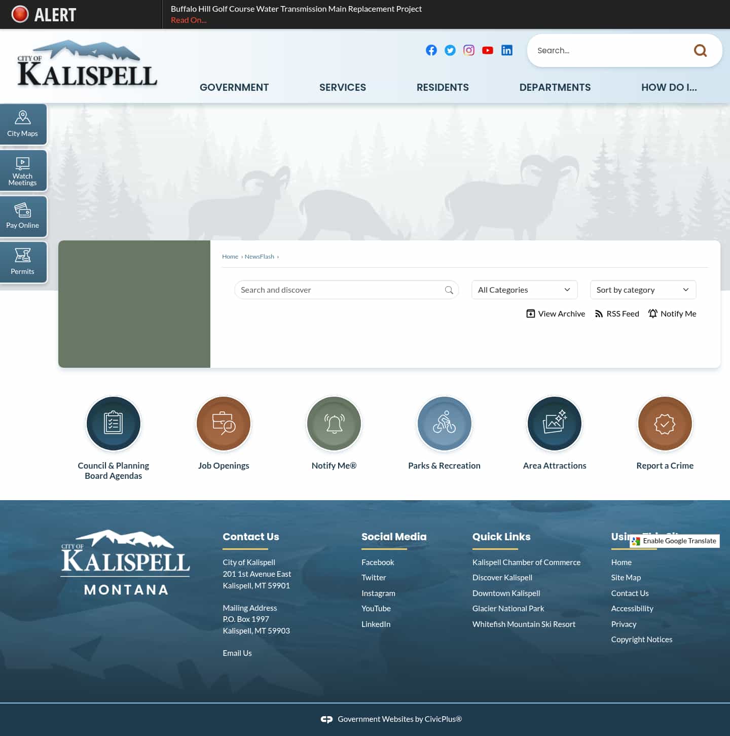730x736 pixels.
Task: Open the Facebook icon in the header
Action: [431, 50]
